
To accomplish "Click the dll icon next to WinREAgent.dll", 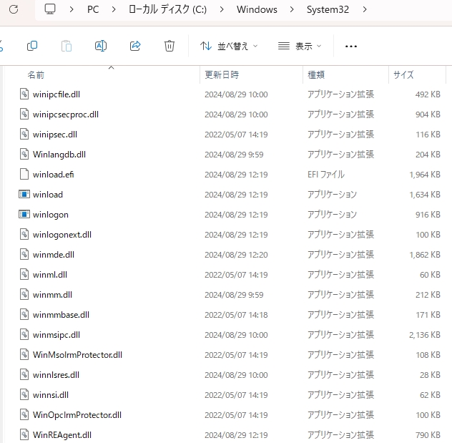I will [24, 434].
